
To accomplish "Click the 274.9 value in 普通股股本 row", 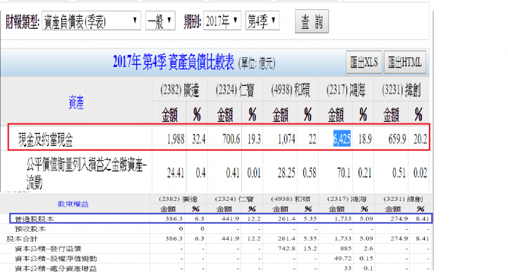I will [399, 218].
